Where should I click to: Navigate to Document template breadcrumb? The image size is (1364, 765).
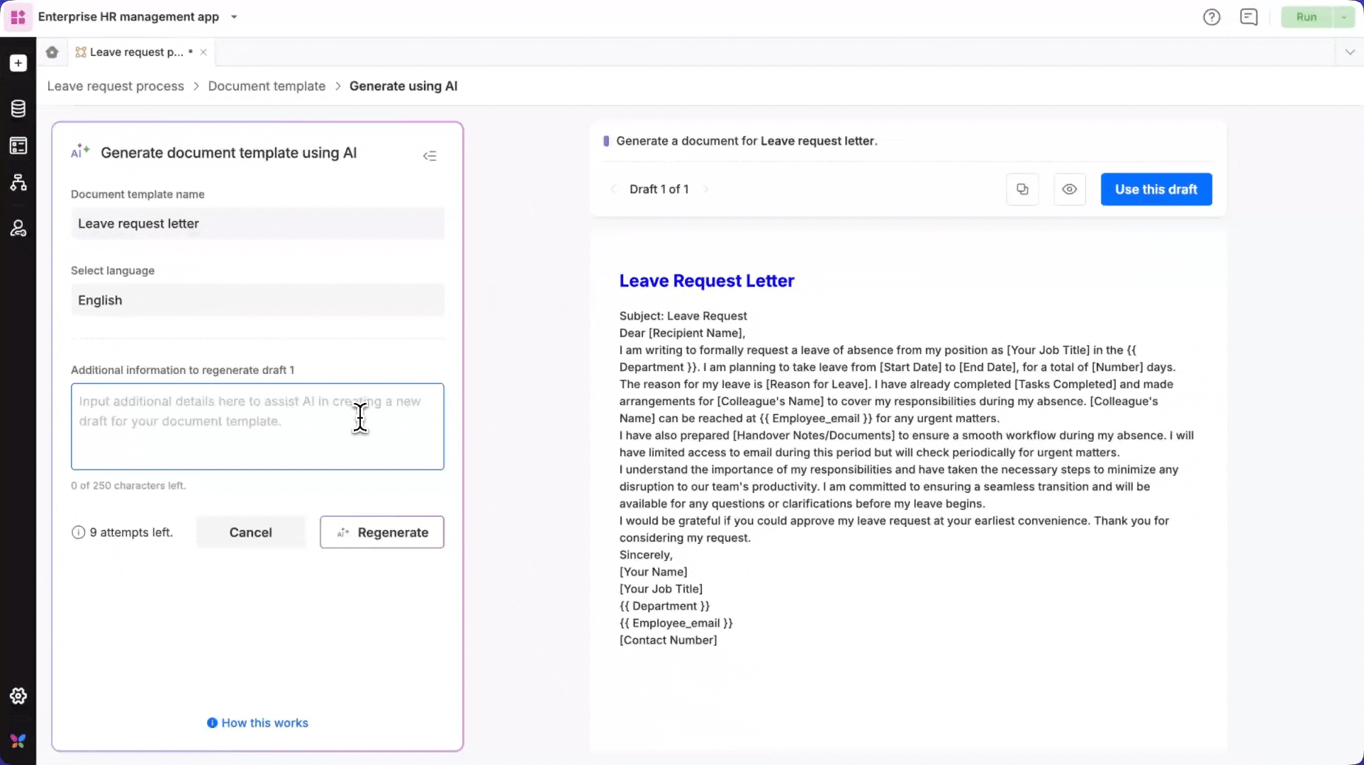(267, 86)
